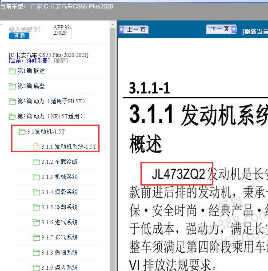Click folder icon beside 3.1.9 点火系统
This screenshot has width=268, height=271.
click(36, 268)
